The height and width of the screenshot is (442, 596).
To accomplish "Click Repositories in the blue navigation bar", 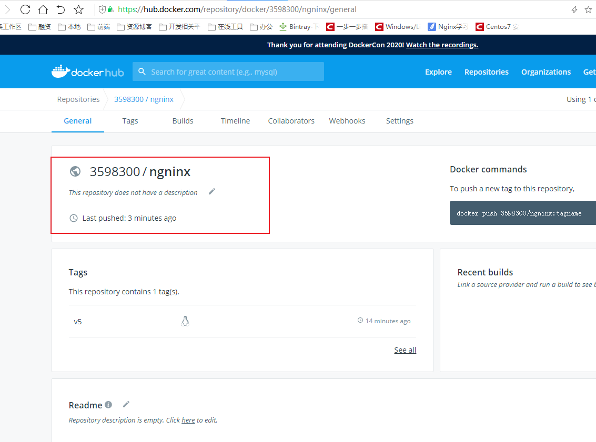I will coord(487,72).
